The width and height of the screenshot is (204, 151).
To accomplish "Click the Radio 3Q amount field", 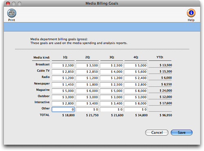I will pos(111,78).
